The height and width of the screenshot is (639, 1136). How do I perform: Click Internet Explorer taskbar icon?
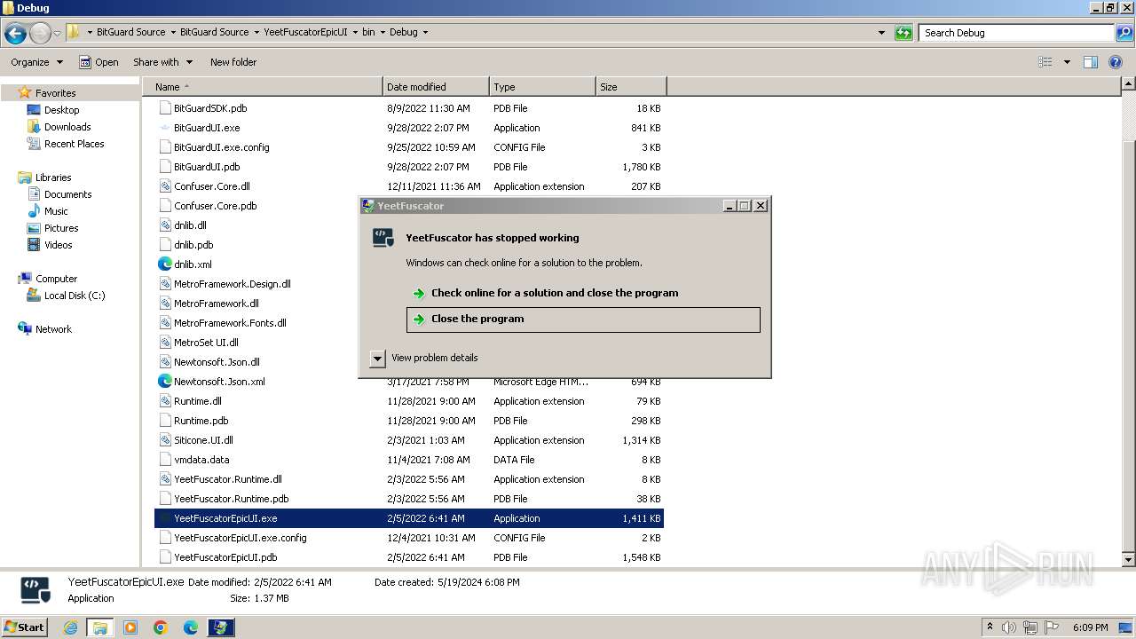tap(70, 627)
